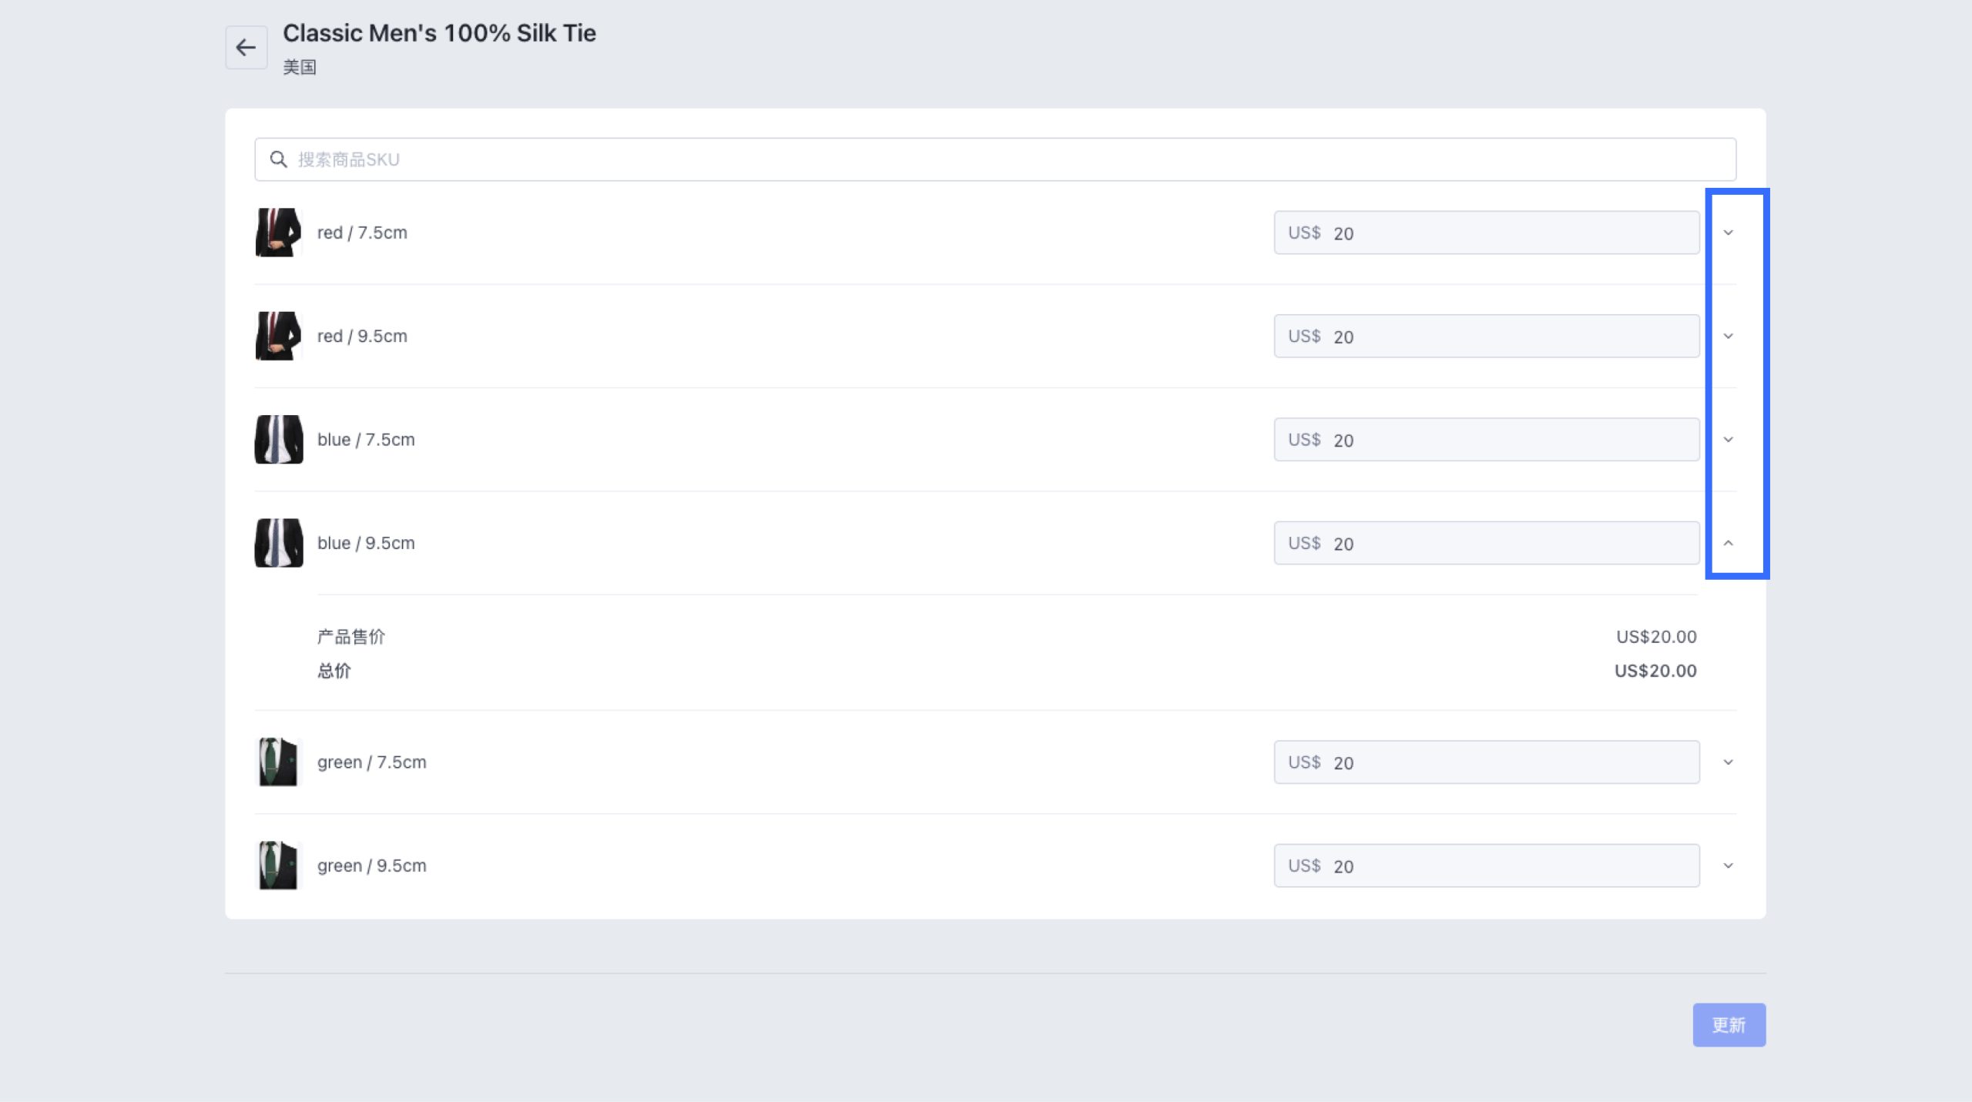This screenshot has width=1972, height=1102.
Task: Expand the red / 9.5cm price details
Action: click(x=1728, y=337)
